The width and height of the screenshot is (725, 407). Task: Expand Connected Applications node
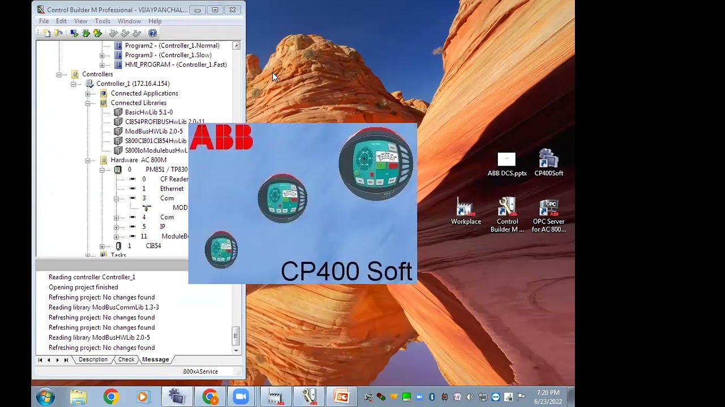pos(88,94)
